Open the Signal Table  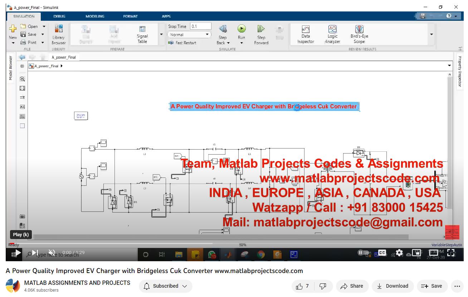click(142, 30)
